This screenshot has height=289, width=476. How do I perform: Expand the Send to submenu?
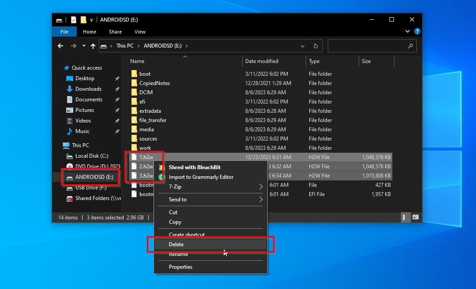point(261,200)
